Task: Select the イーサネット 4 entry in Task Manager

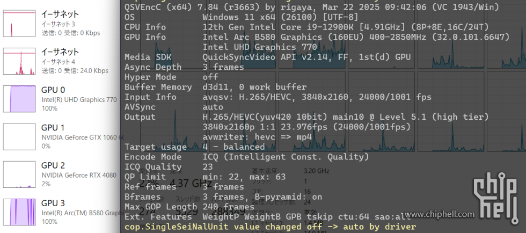Action: click(x=60, y=61)
